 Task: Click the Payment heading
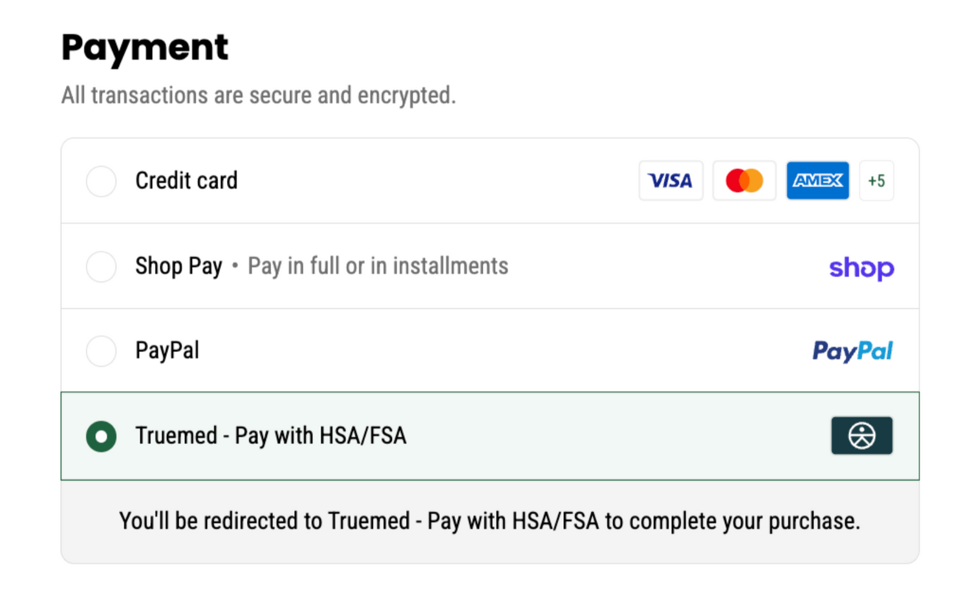click(x=145, y=48)
